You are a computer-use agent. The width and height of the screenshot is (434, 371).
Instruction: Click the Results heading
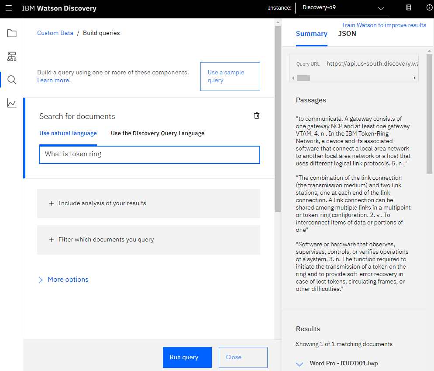(x=308, y=329)
